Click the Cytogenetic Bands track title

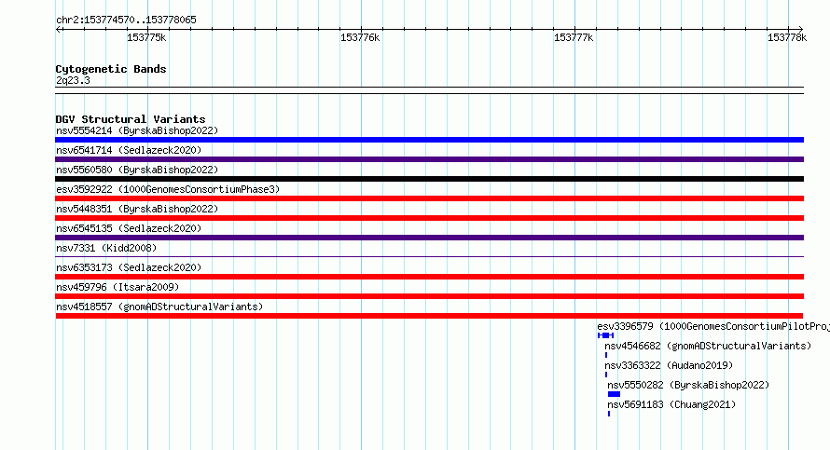(x=111, y=69)
